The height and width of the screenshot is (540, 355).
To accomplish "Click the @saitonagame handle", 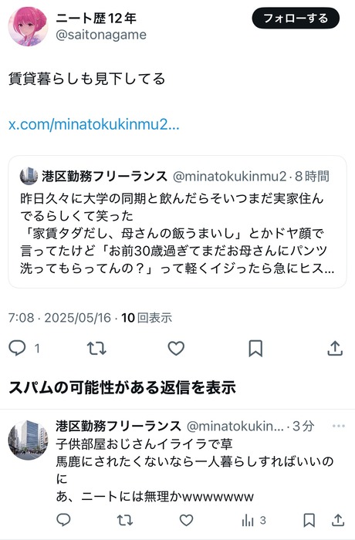I will click(101, 35).
